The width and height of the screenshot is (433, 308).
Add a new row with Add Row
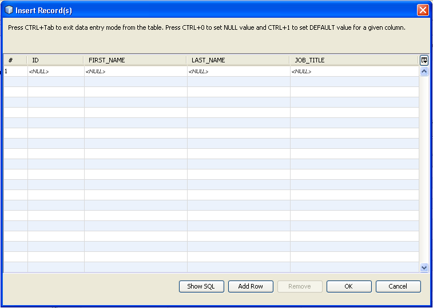coord(251,286)
